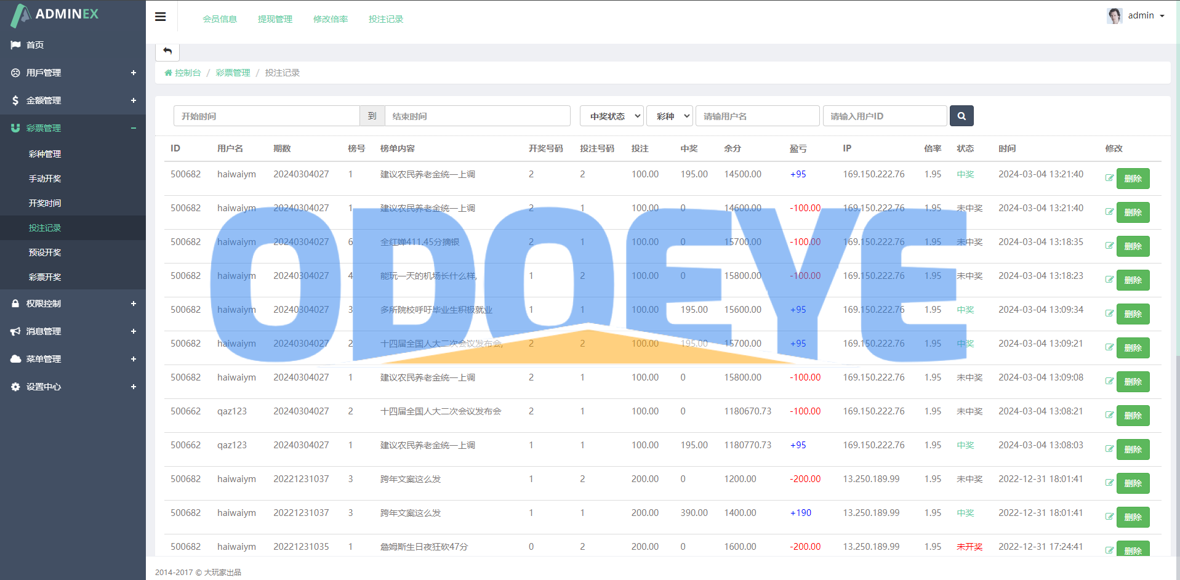Edit the row with profit +190
Screen dimensions: 1180x580
(1109, 517)
